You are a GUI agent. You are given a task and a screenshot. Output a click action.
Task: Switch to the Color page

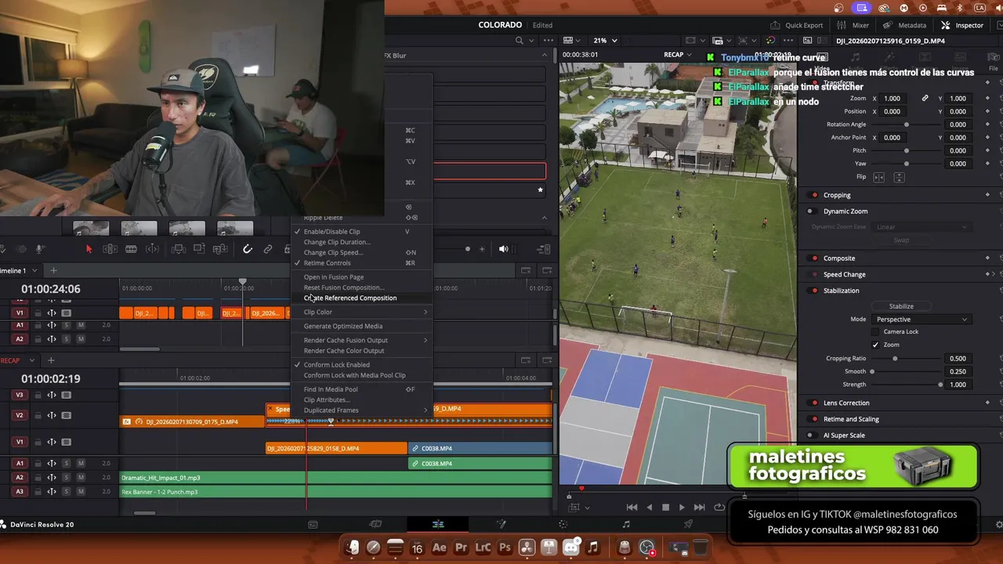point(563,524)
